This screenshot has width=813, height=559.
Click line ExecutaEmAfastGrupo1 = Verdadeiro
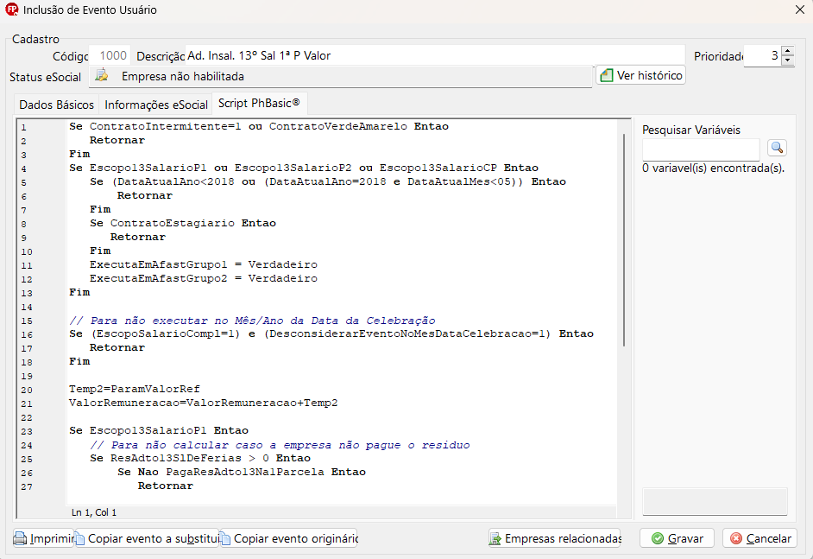click(x=204, y=264)
